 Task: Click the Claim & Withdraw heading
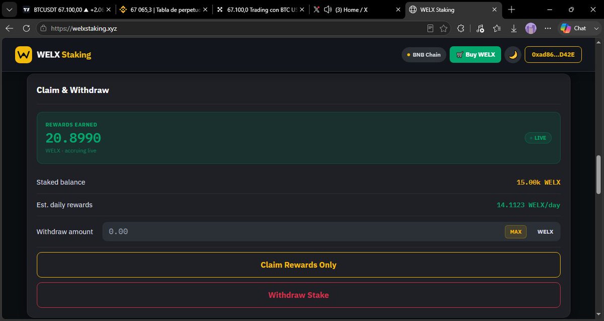pos(73,90)
